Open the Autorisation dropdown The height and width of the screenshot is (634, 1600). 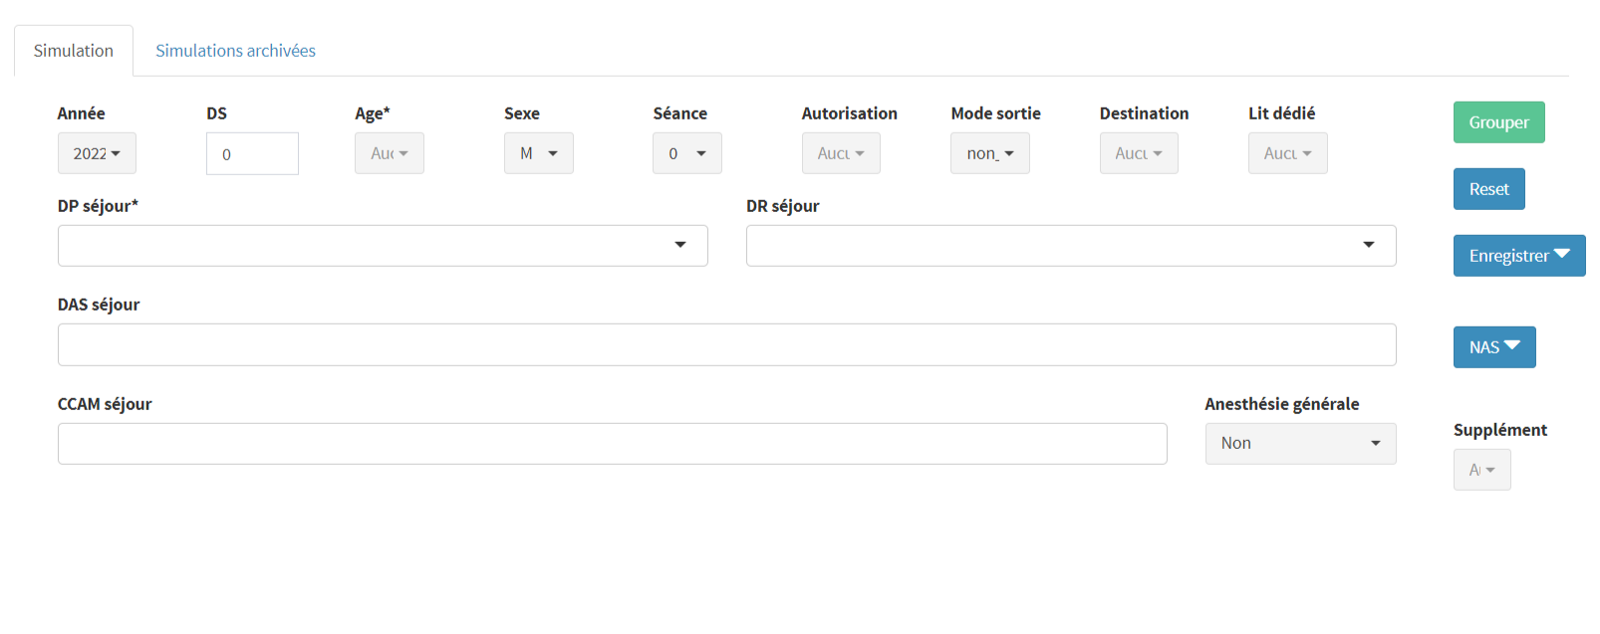840,153
